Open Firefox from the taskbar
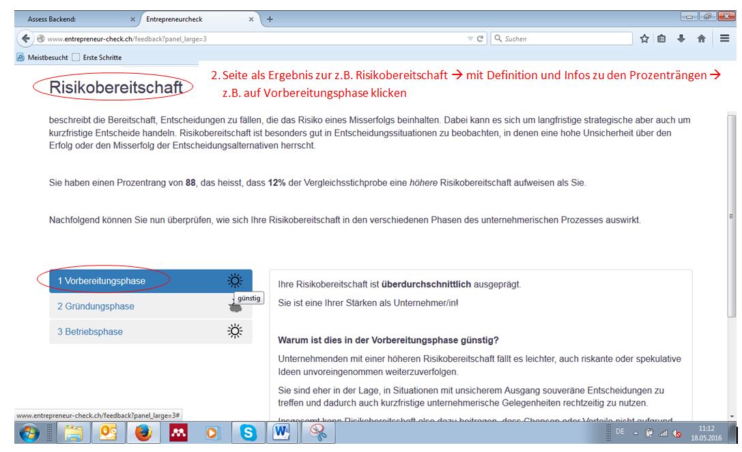This screenshot has width=742, height=452. [143, 433]
